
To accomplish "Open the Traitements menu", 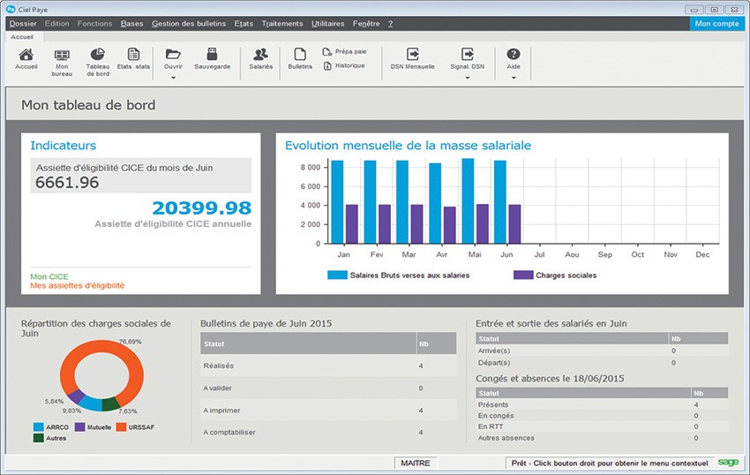I will [281, 24].
